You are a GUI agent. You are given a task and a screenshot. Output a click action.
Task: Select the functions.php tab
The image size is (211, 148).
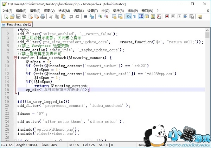point(16,24)
